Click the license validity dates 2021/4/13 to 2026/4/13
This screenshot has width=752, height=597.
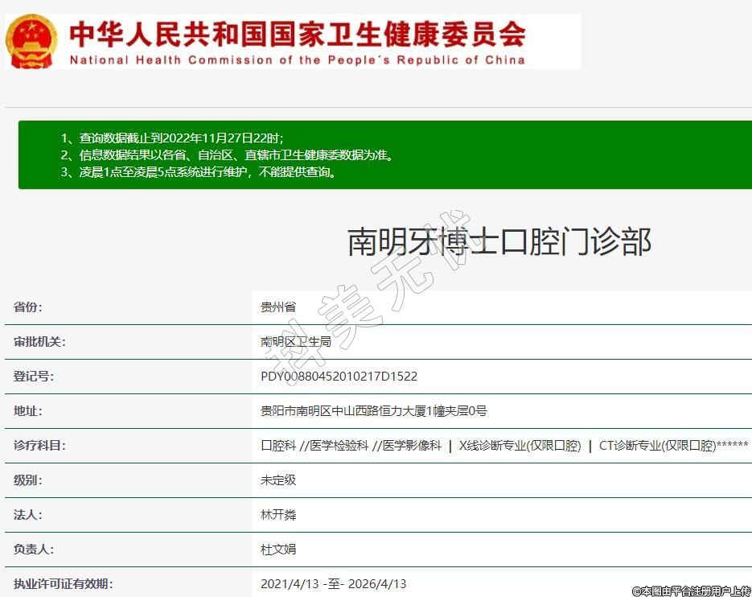coord(333,584)
